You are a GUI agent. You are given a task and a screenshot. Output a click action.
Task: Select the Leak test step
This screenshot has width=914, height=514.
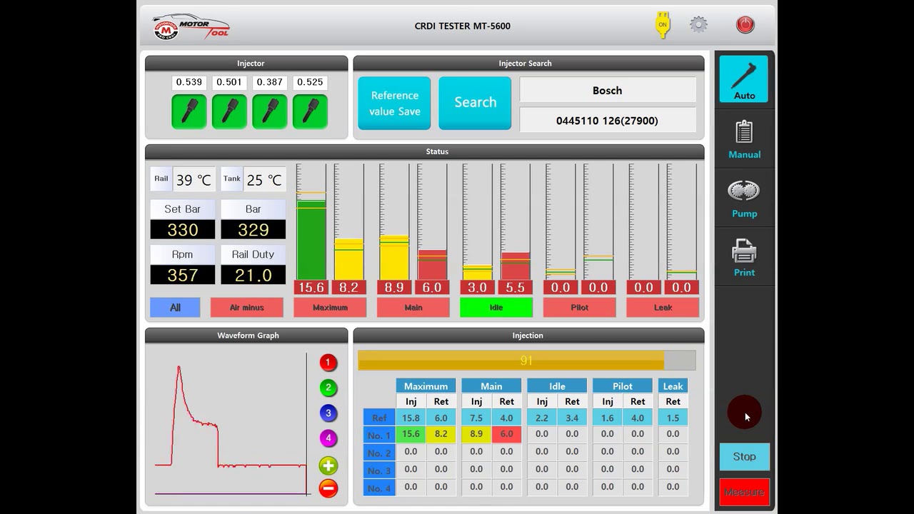click(x=663, y=307)
